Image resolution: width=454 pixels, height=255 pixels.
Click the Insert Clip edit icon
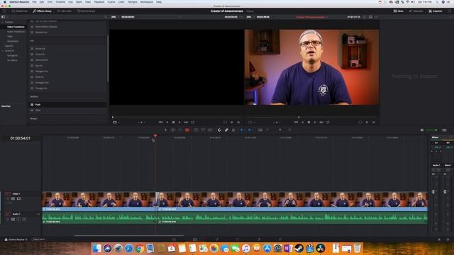tap(196, 130)
